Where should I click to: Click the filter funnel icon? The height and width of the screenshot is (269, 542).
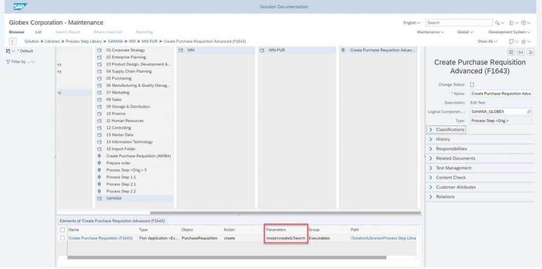(8, 62)
